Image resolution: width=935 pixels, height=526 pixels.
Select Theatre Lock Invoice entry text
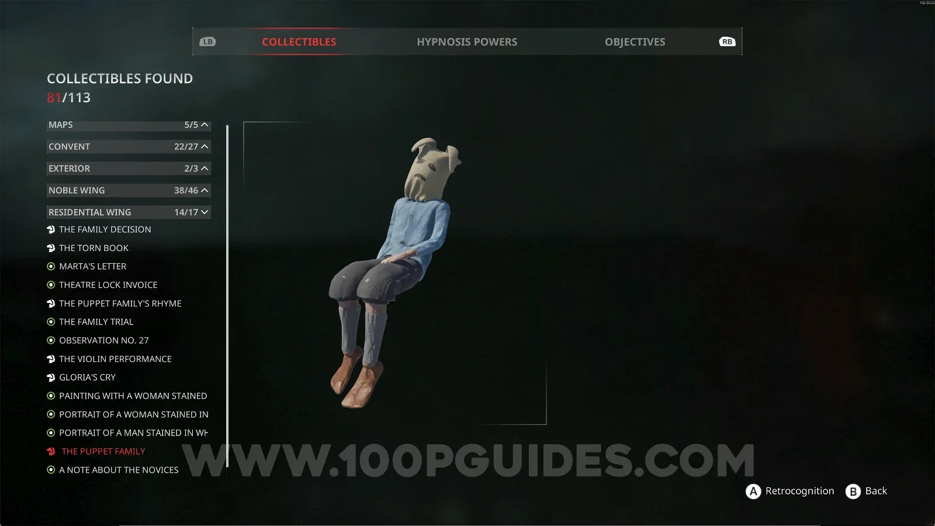point(108,285)
